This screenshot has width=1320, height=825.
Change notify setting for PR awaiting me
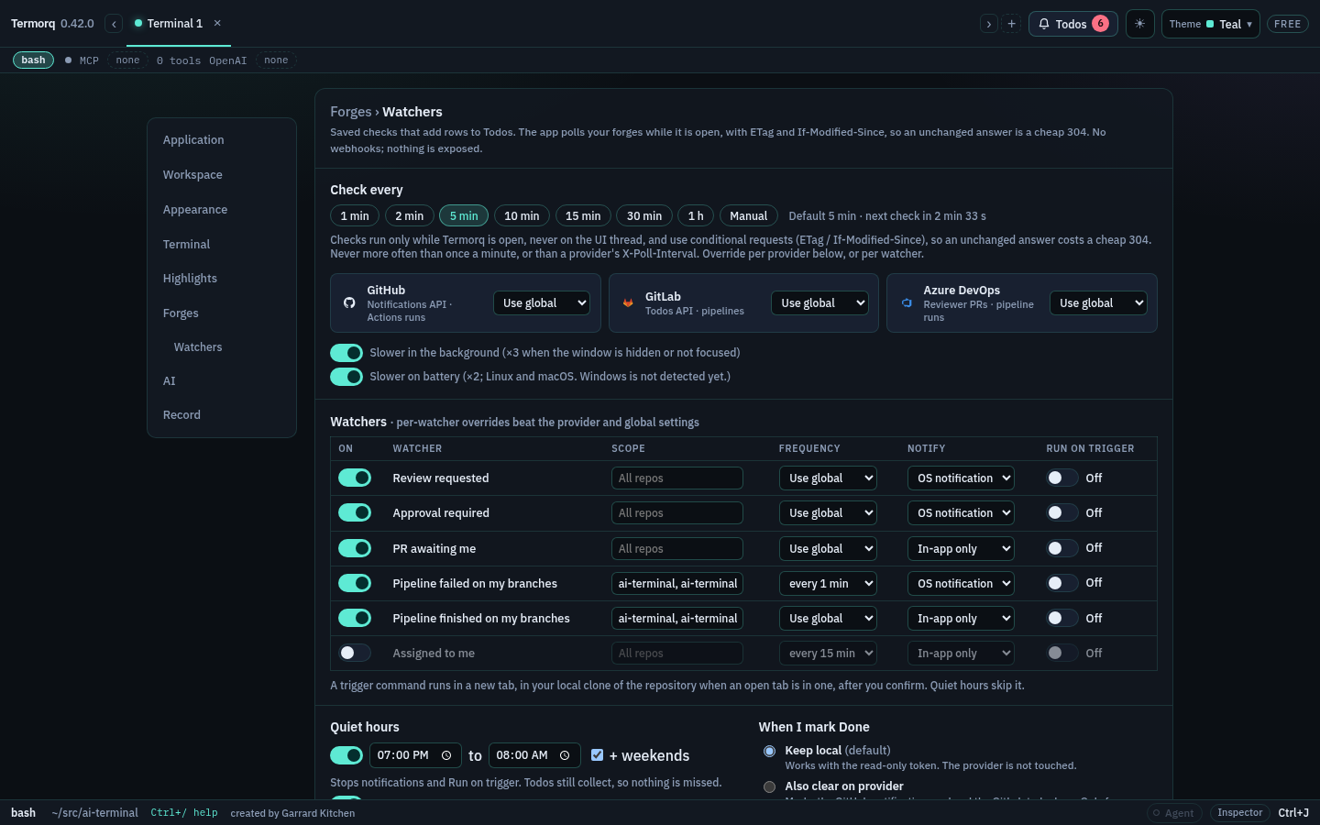tap(961, 549)
